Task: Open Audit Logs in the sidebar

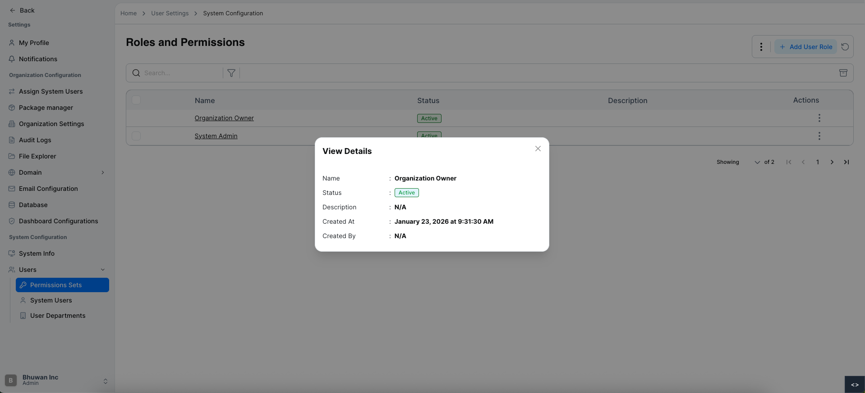Action: (35, 140)
